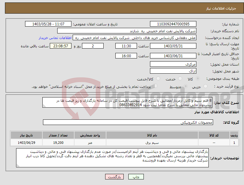Click the طبقه بندی موضوعی label

pos(223,79)
